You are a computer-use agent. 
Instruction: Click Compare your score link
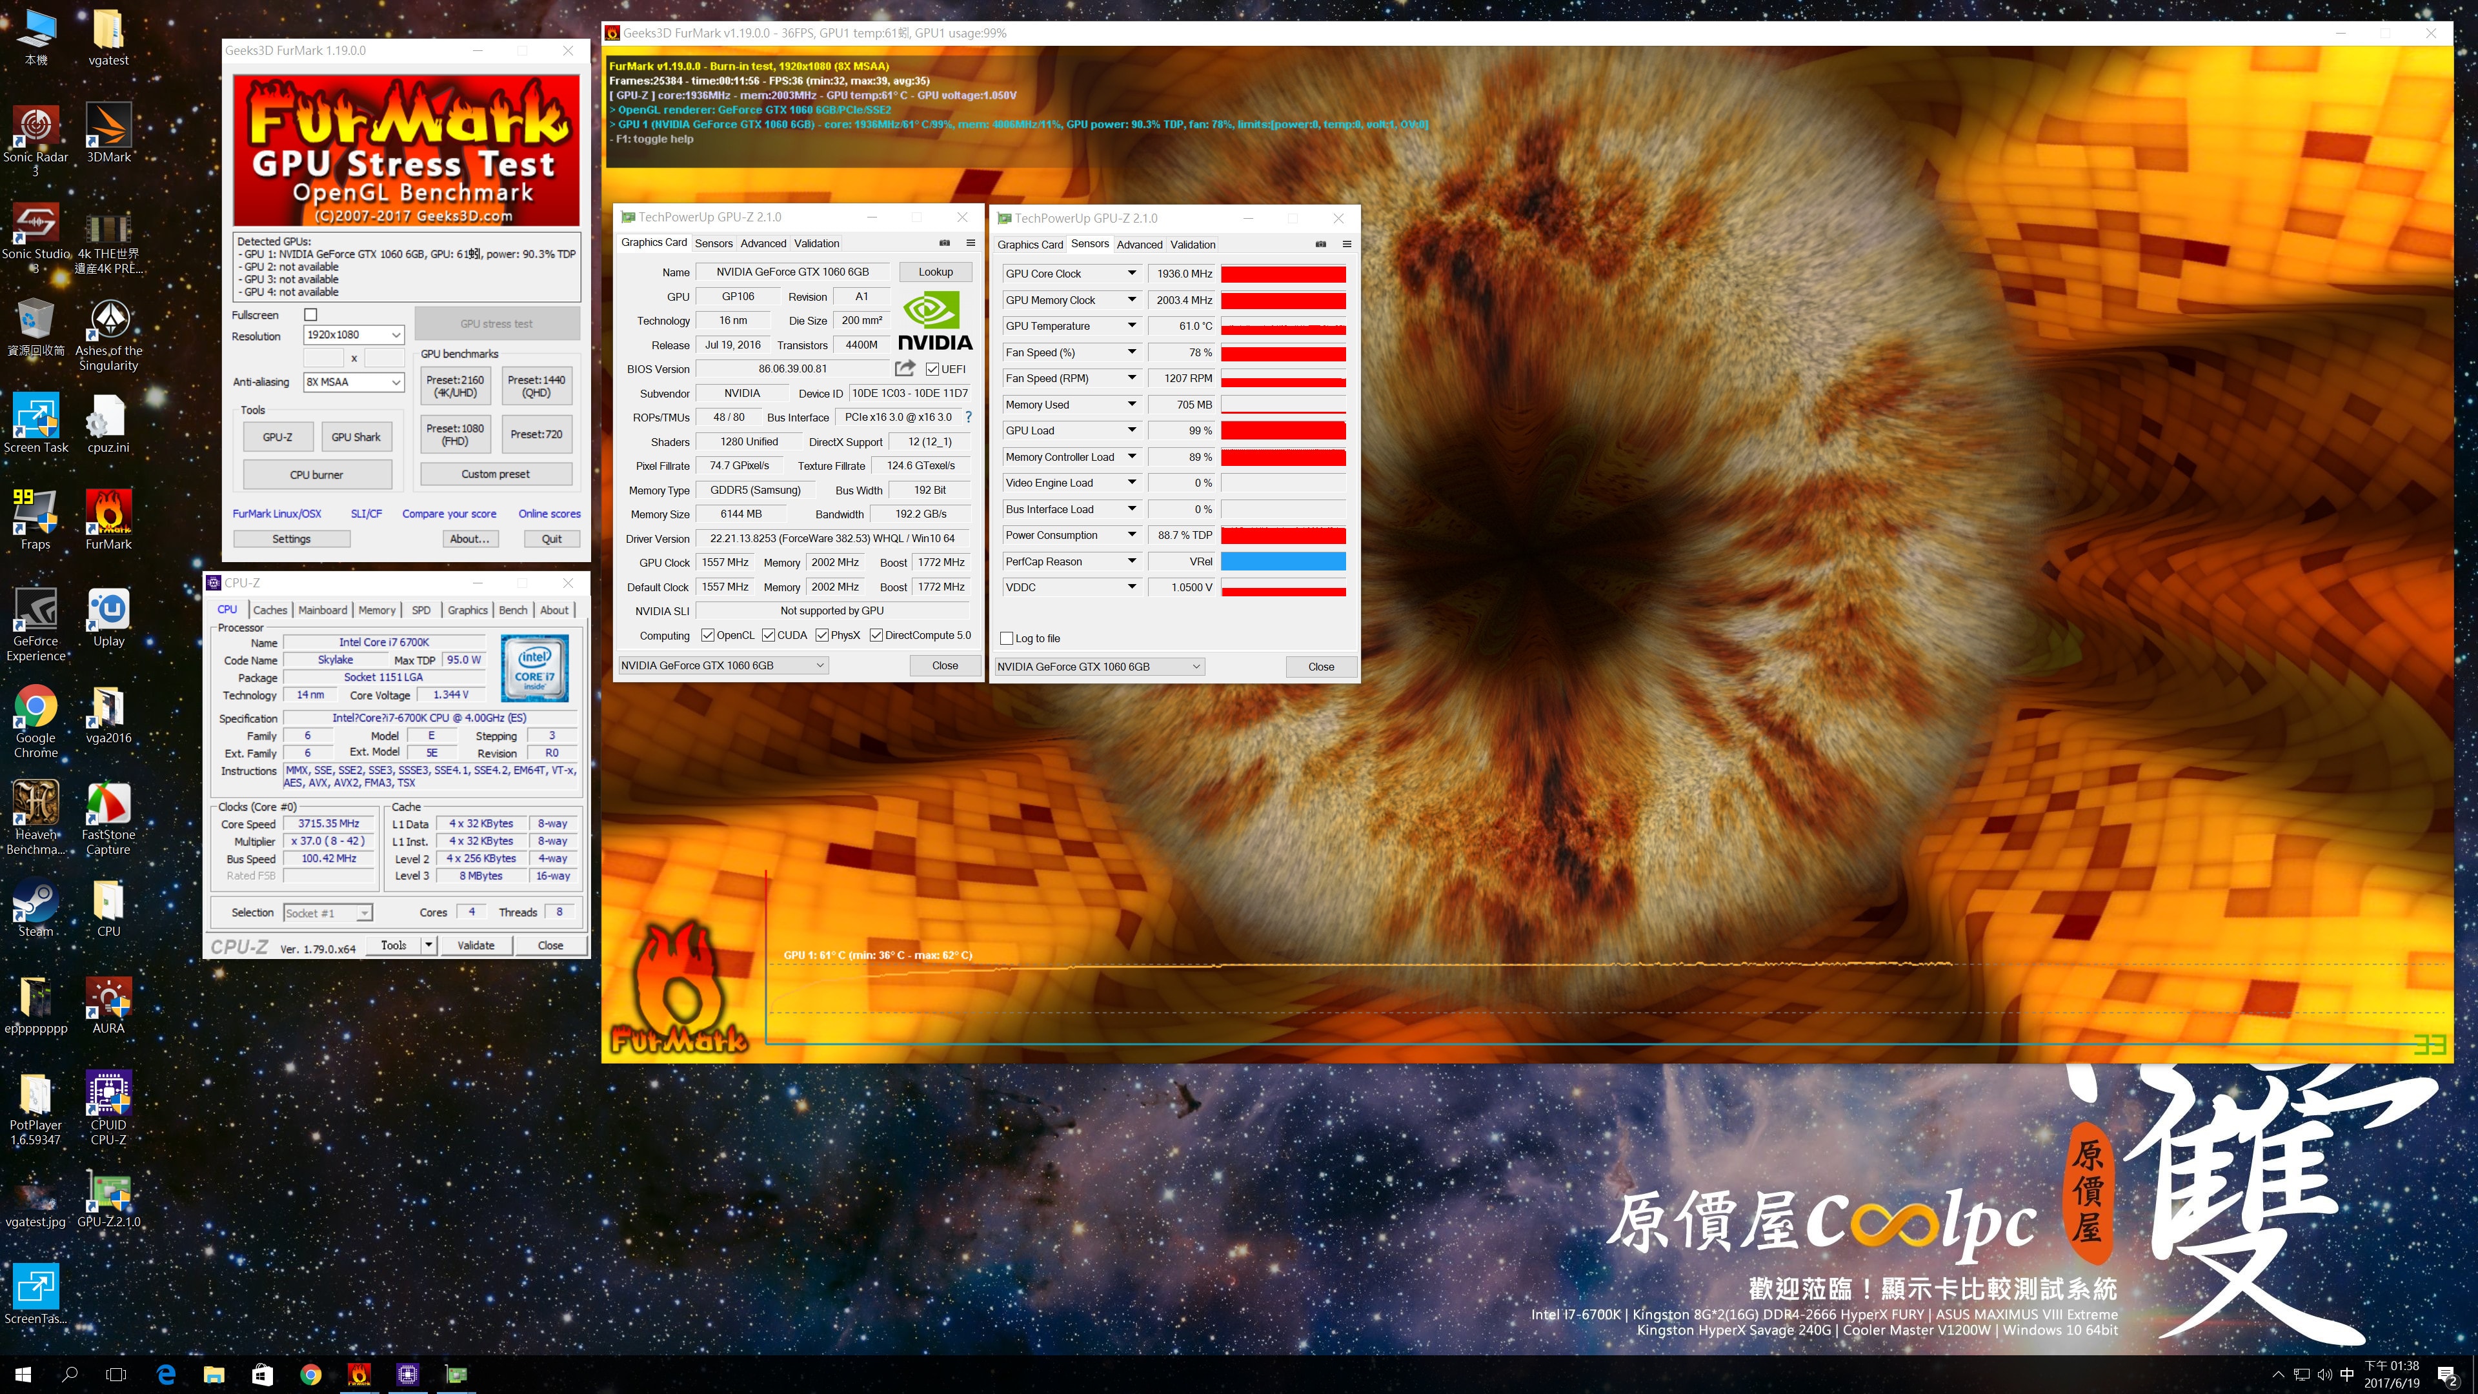click(x=449, y=514)
